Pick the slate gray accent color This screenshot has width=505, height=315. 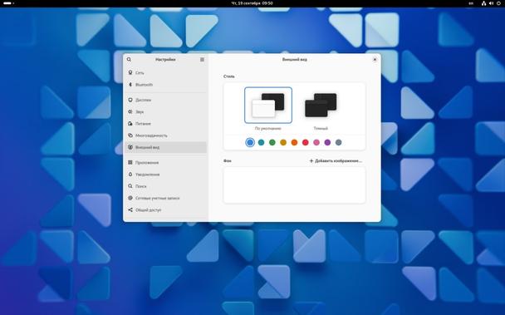click(x=339, y=142)
